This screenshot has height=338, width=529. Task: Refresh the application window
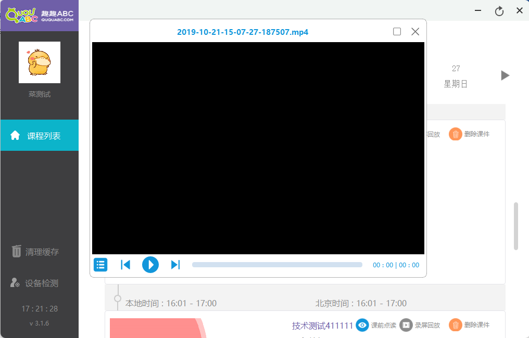pyautogui.click(x=499, y=11)
